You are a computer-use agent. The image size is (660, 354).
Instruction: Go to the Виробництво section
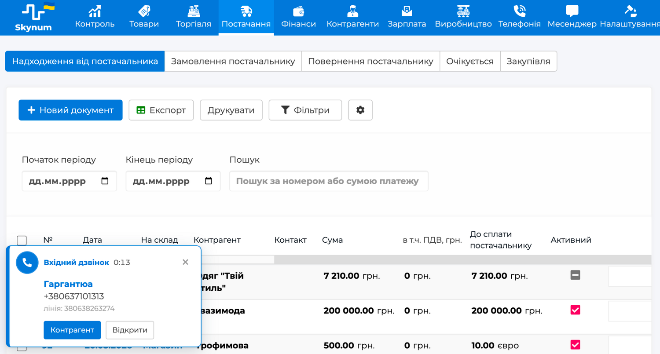(463, 18)
